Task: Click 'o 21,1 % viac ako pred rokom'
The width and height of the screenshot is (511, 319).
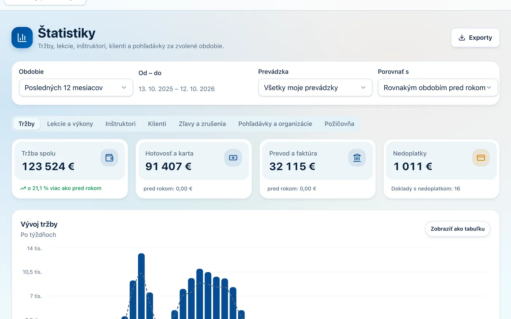Action: [65, 188]
